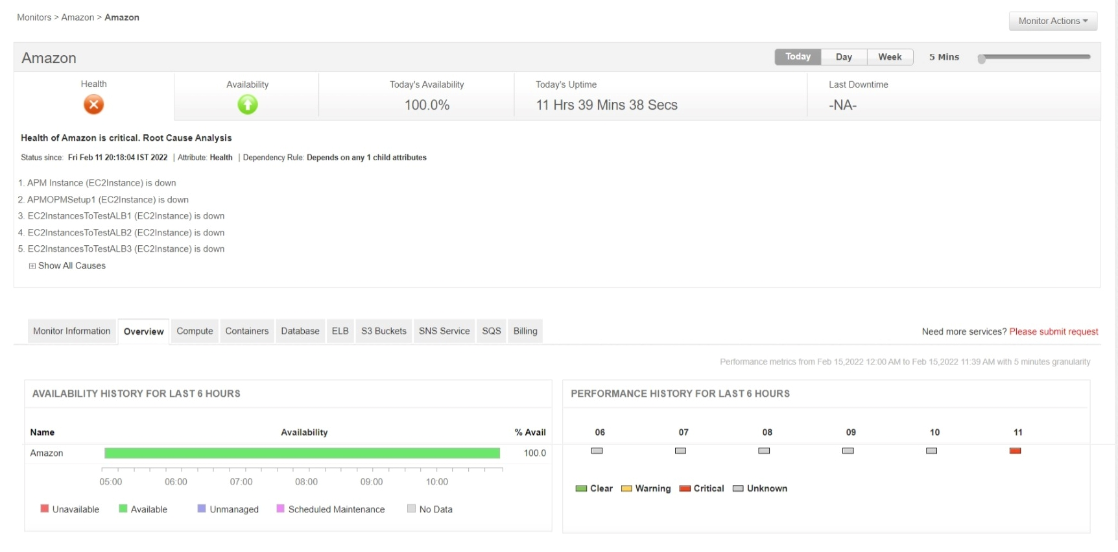Click the yellow Warning legend swatch
Screen dimensions: 1118x552
(626, 488)
